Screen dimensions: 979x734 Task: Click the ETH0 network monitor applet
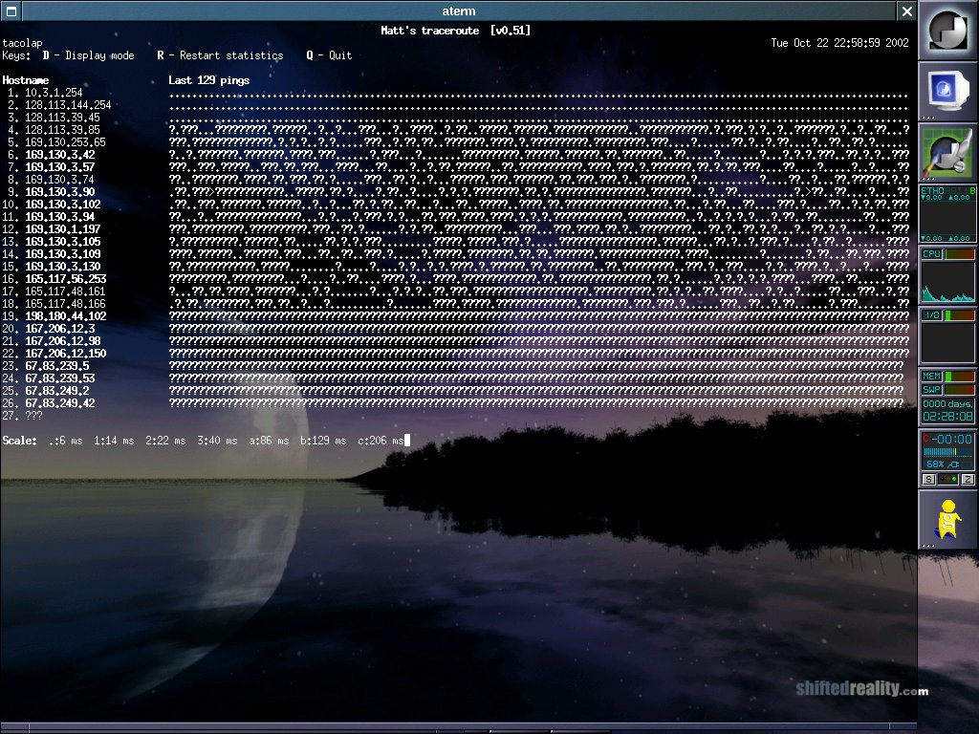tap(947, 214)
